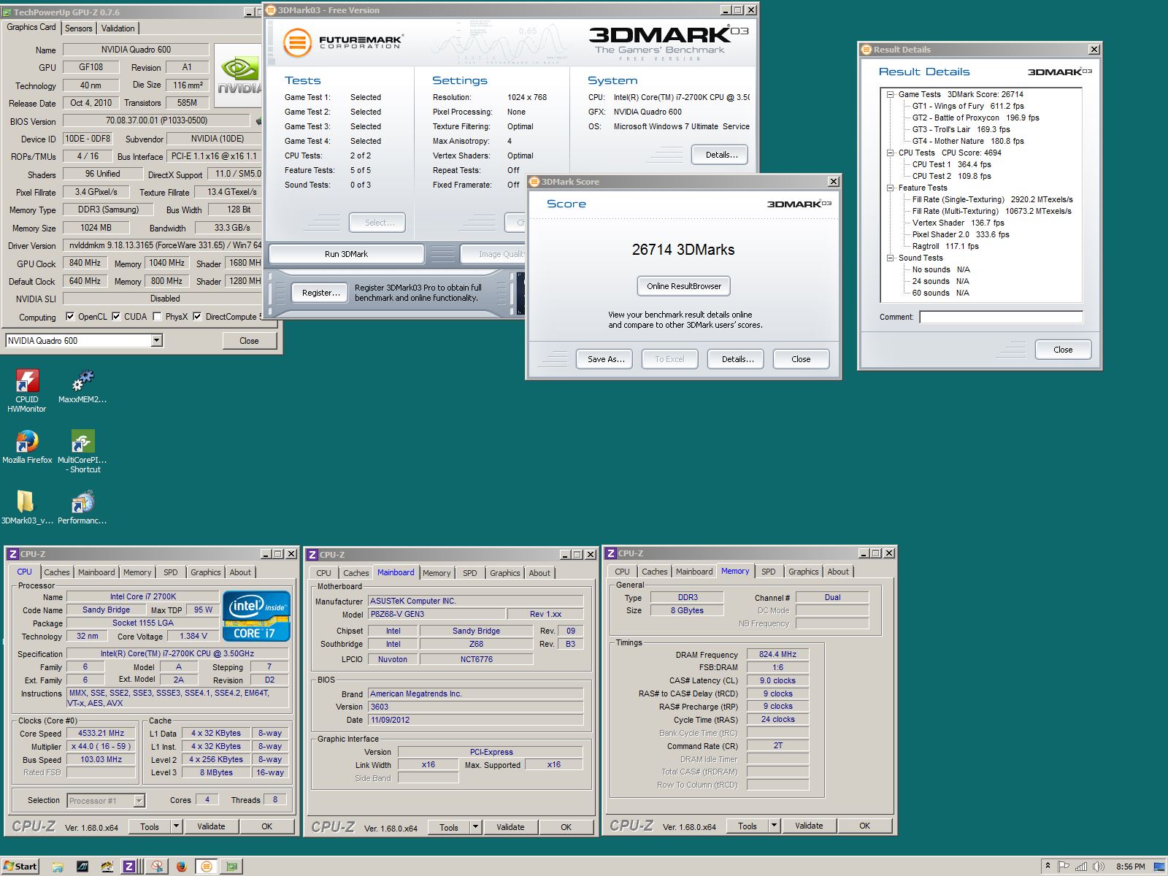
Task: Toggle the OpenCL checkbox in GPU-Z
Action: click(70, 317)
